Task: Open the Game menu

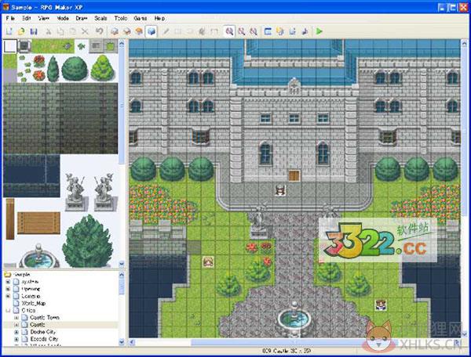Action: click(x=141, y=18)
